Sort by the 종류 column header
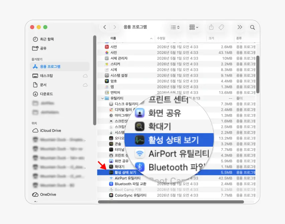Image resolution: width=285 pixels, height=224 pixels. point(239,38)
